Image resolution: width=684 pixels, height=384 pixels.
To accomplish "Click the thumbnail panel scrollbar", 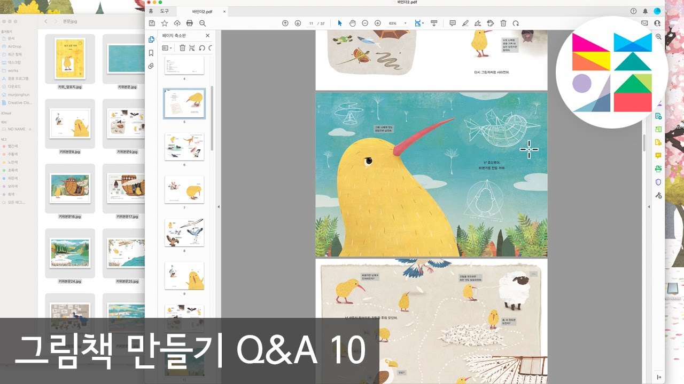I will 212,117.
